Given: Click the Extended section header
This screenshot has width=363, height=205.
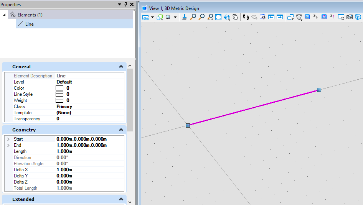Looking at the screenshot, I should [64, 199].
